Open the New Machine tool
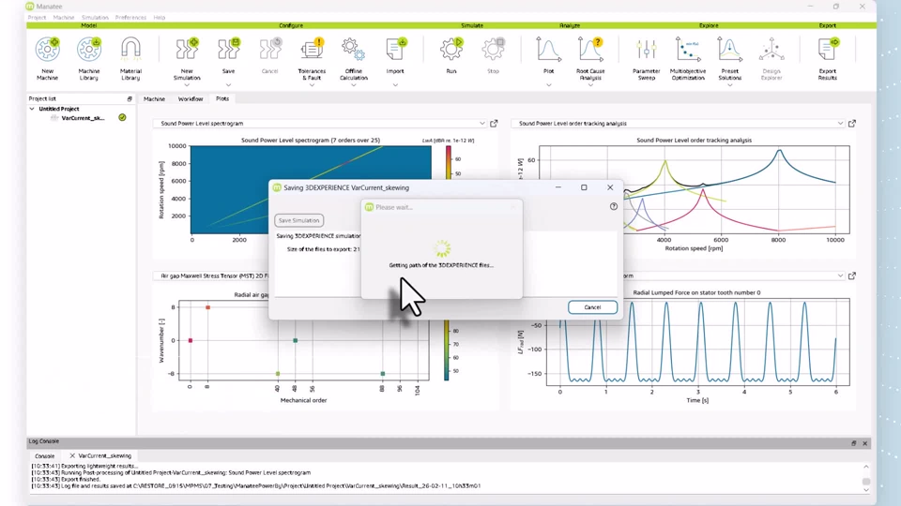The height and width of the screenshot is (506, 901). pyautogui.click(x=47, y=57)
